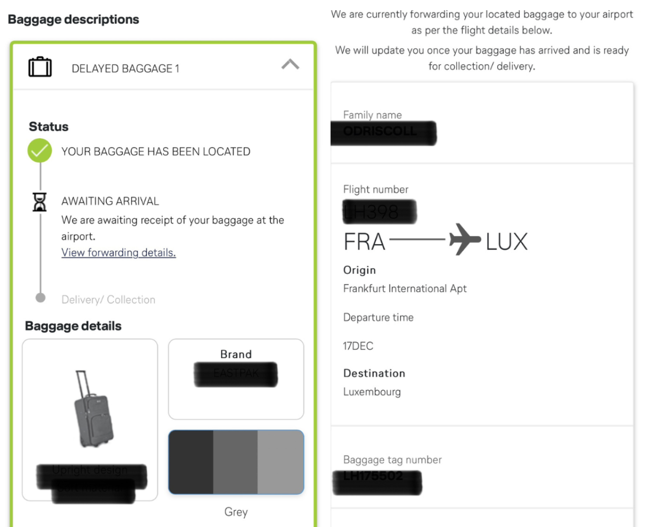The width and height of the screenshot is (652, 527).
Task: Click the suitcase icon beside Delayed Baggage 1
Action: [40, 68]
